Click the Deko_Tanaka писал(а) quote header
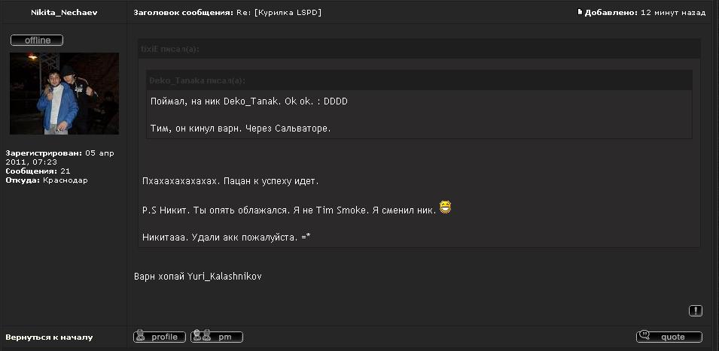 [x=197, y=80]
